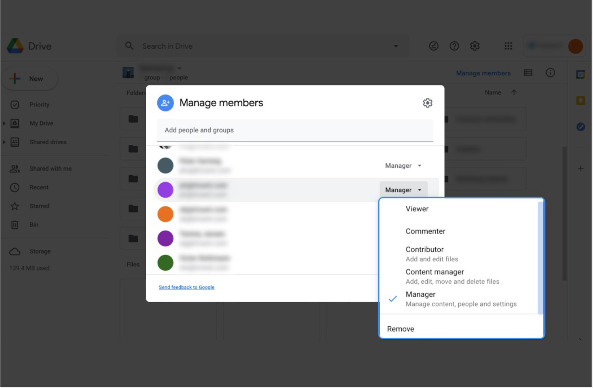Expand the Shared drives tree arrow
Screen dimensions: 593x388
click(4, 142)
